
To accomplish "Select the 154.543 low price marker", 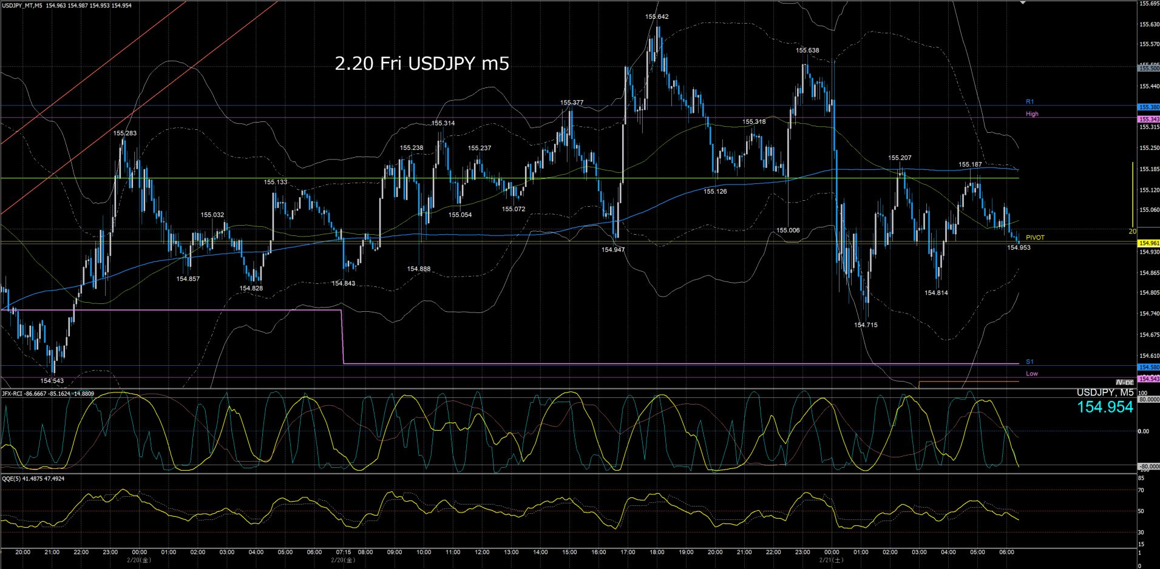I will pyautogui.click(x=52, y=381).
